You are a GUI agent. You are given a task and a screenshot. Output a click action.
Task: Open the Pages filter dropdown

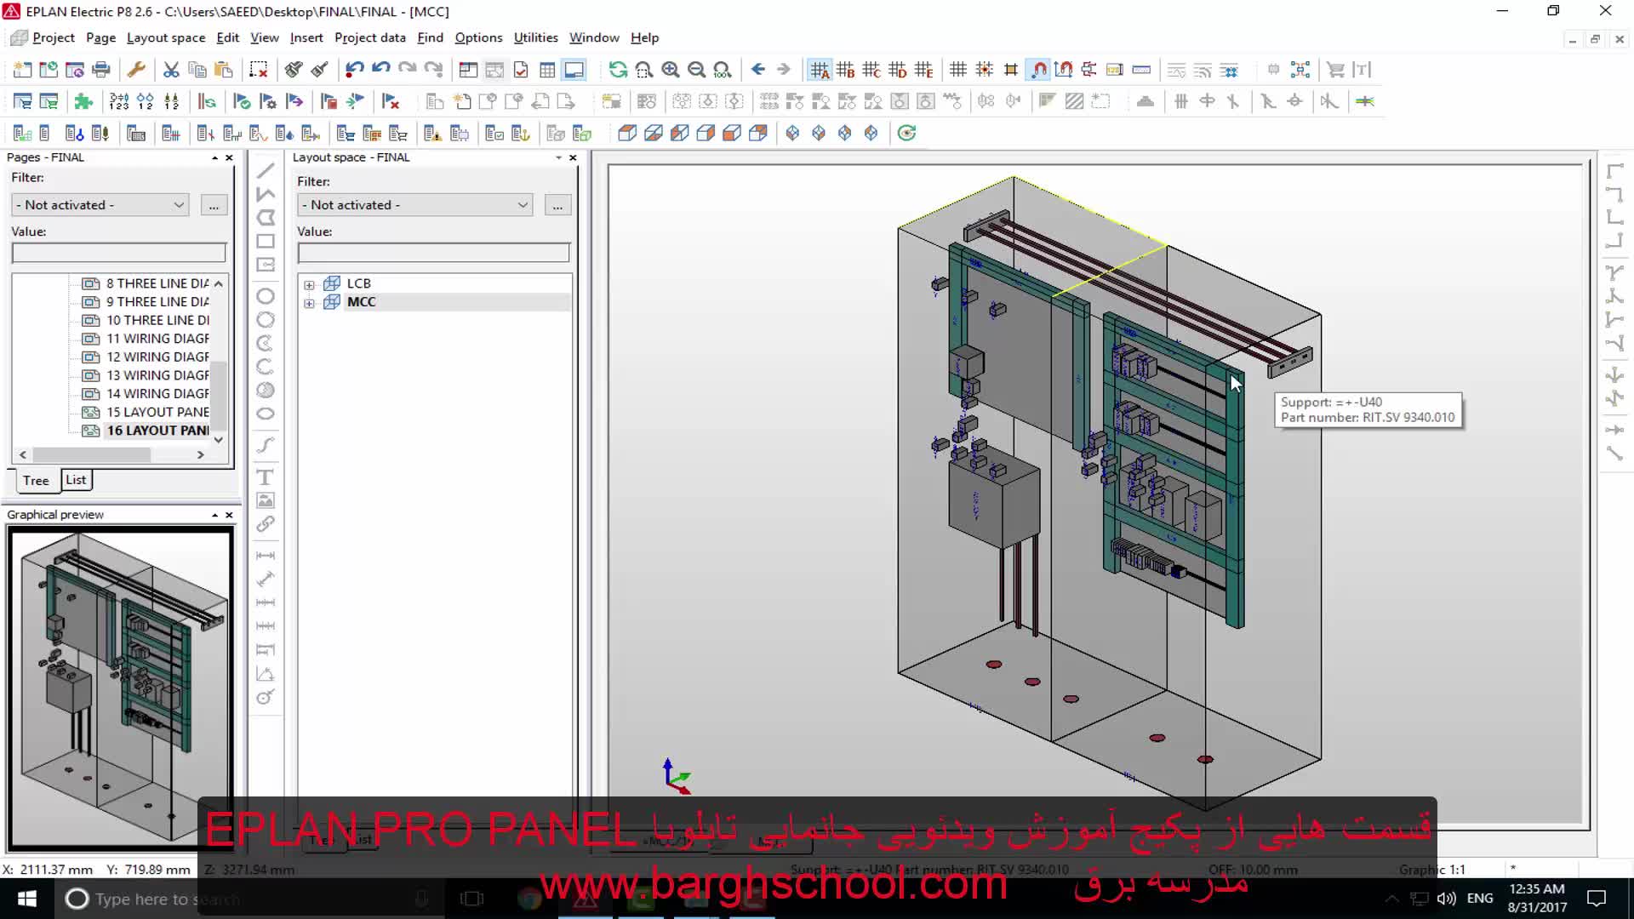pos(100,205)
